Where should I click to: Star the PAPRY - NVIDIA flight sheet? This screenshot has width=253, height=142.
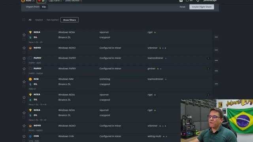(24, 69)
